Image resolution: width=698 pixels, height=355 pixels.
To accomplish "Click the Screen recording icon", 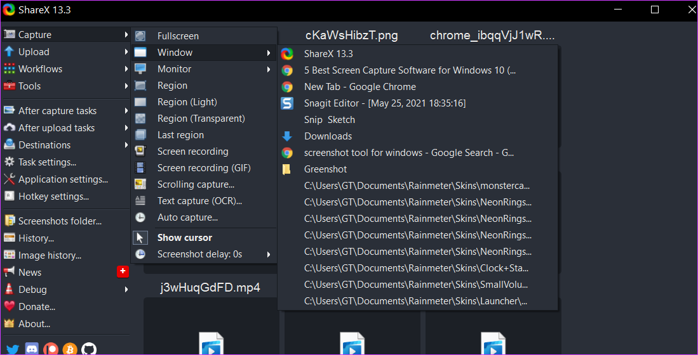I will [140, 151].
